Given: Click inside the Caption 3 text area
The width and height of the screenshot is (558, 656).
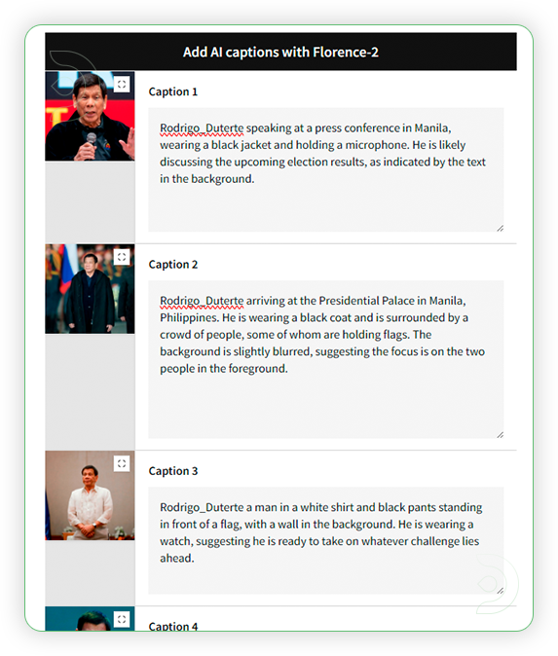Looking at the screenshot, I should click(325, 540).
